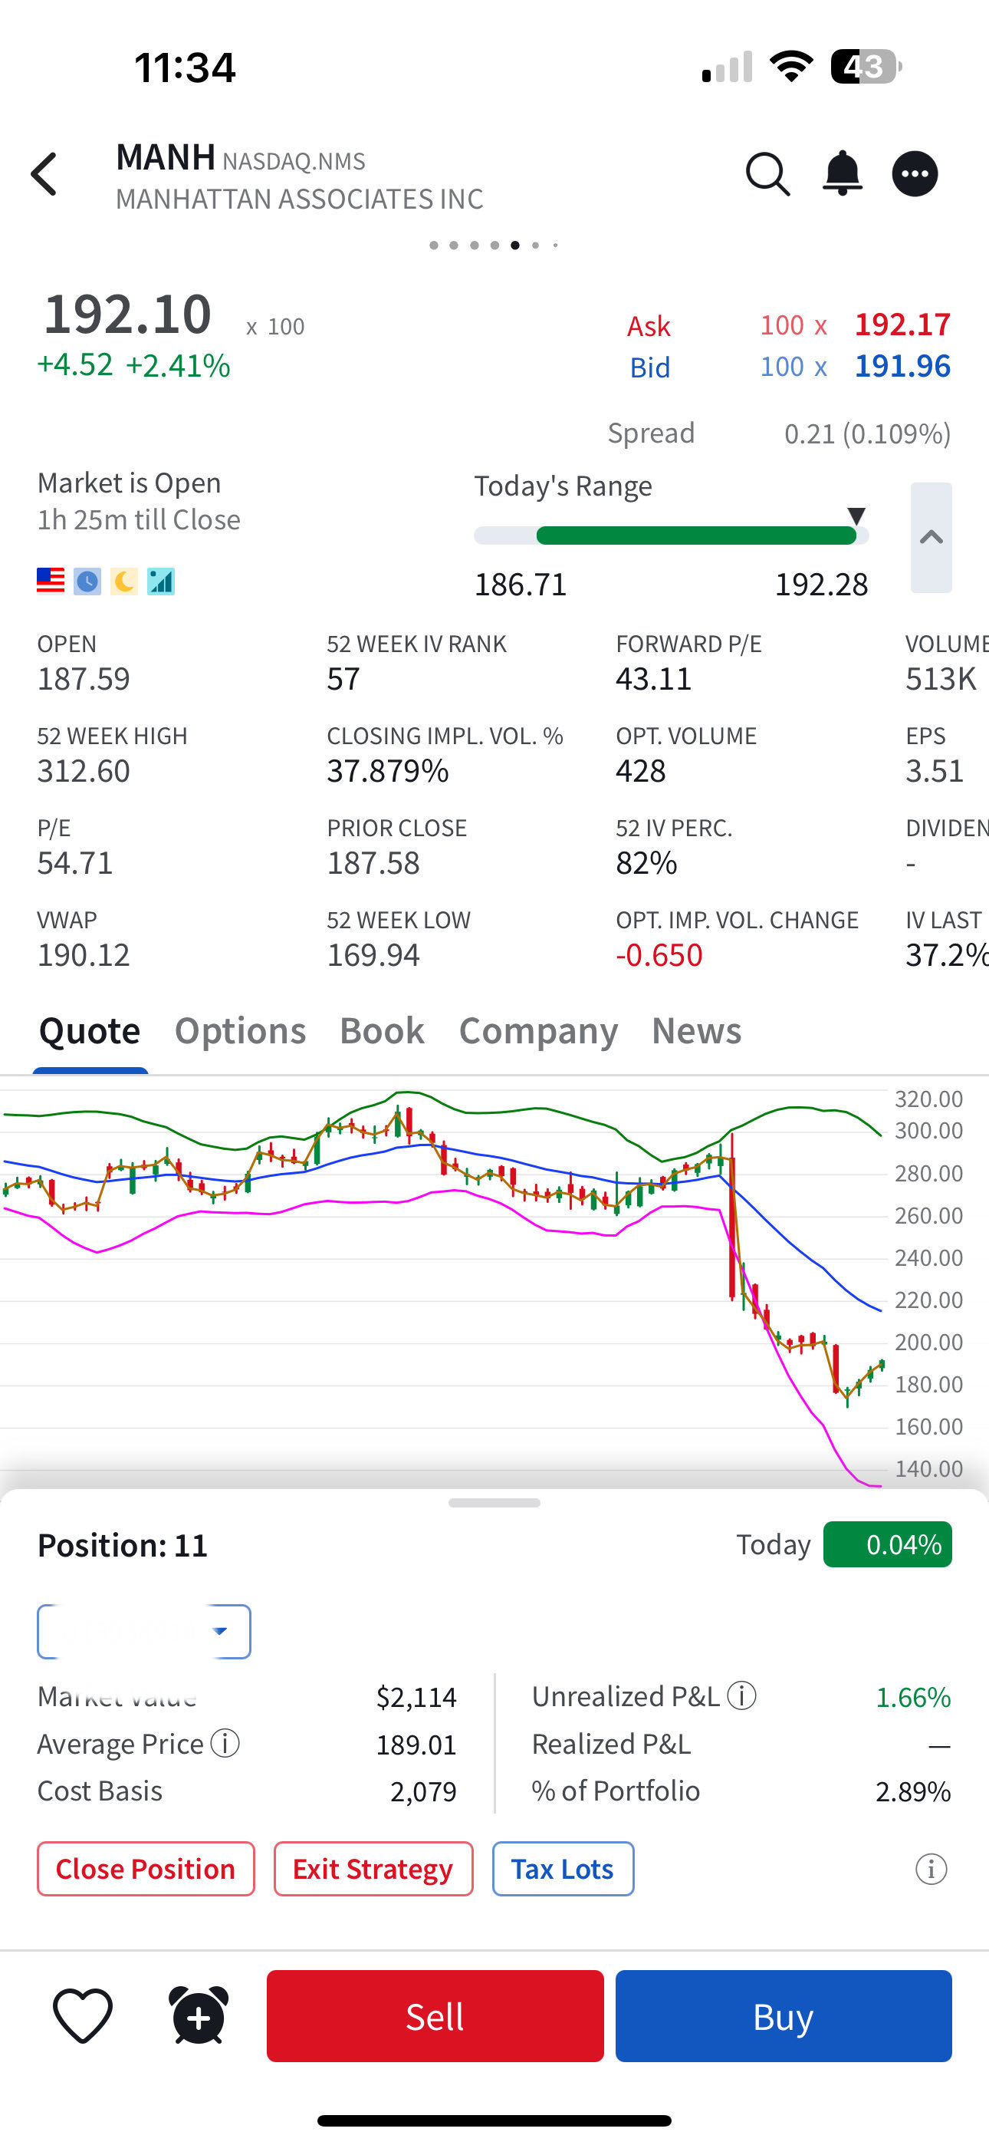989x2145 pixels.
Task: Tap the 1h 25m till Close text
Action: pyautogui.click(x=138, y=519)
